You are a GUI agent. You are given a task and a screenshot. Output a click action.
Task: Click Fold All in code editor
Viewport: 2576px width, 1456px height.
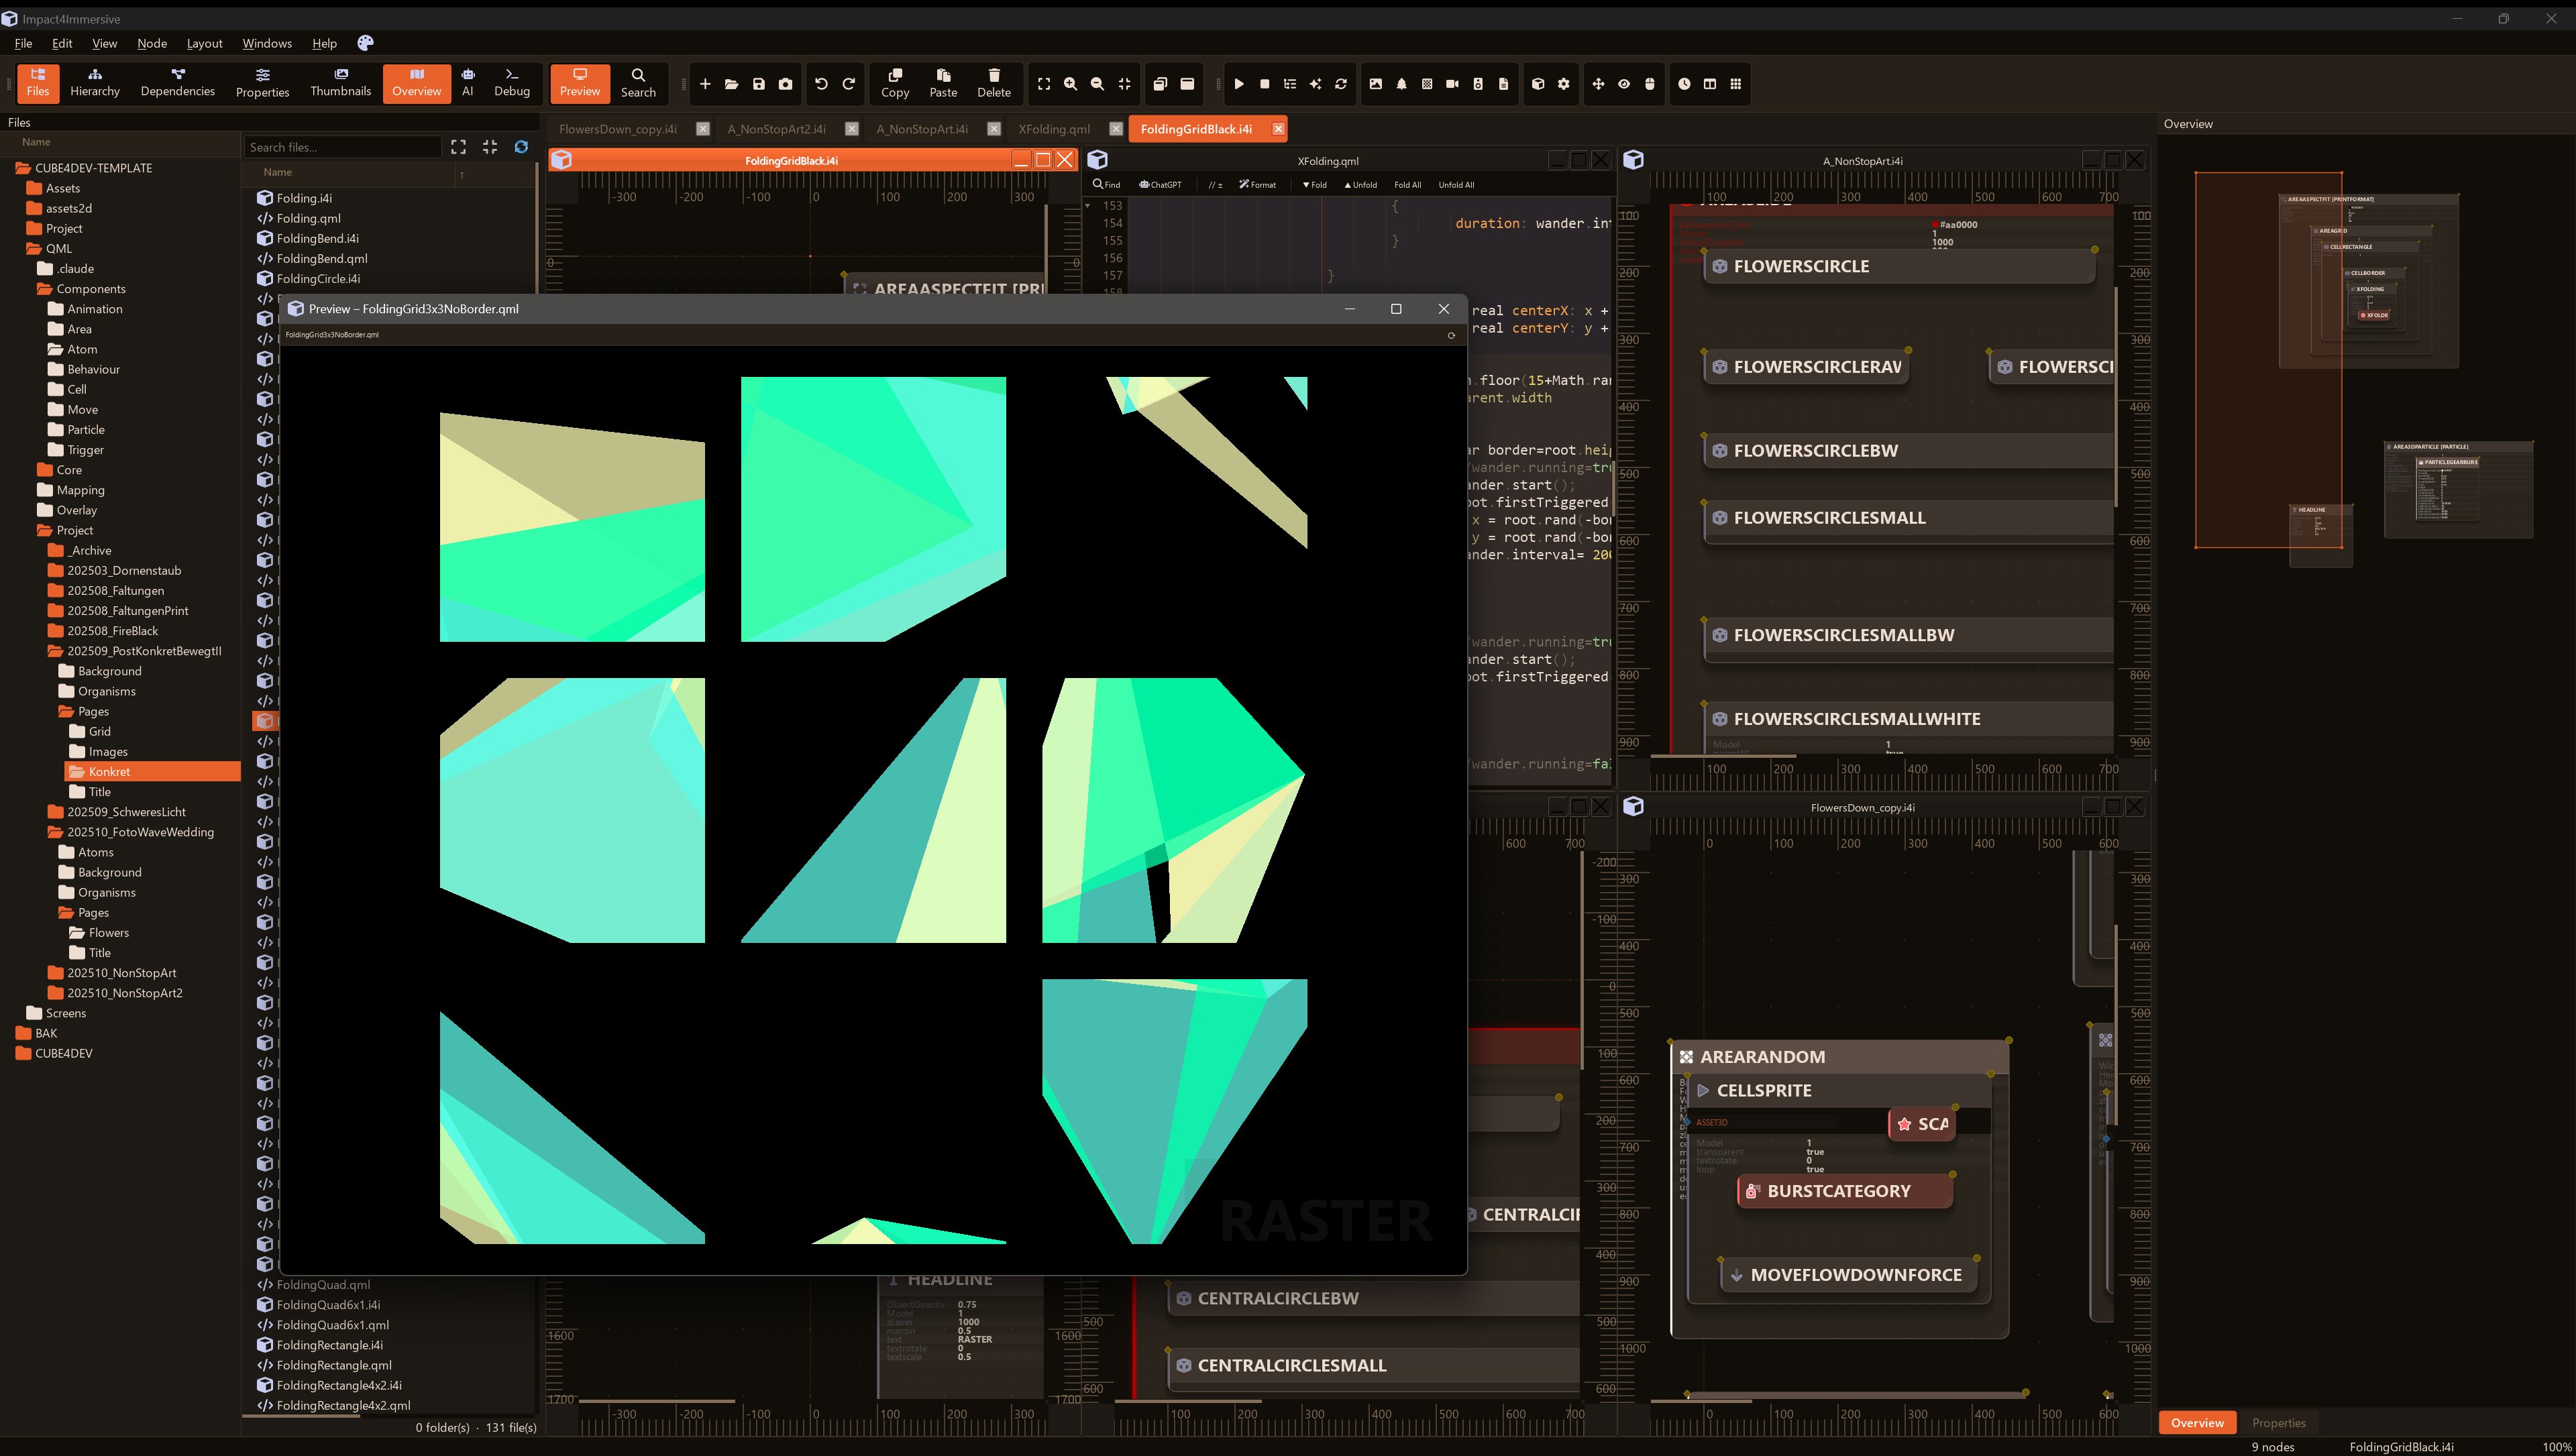(x=1407, y=185)
